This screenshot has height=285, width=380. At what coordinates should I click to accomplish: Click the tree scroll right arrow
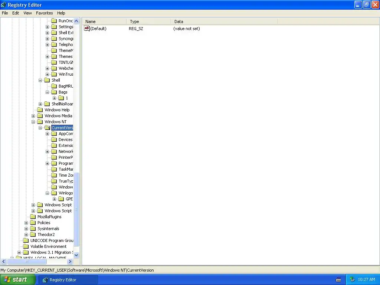point(70,262)
